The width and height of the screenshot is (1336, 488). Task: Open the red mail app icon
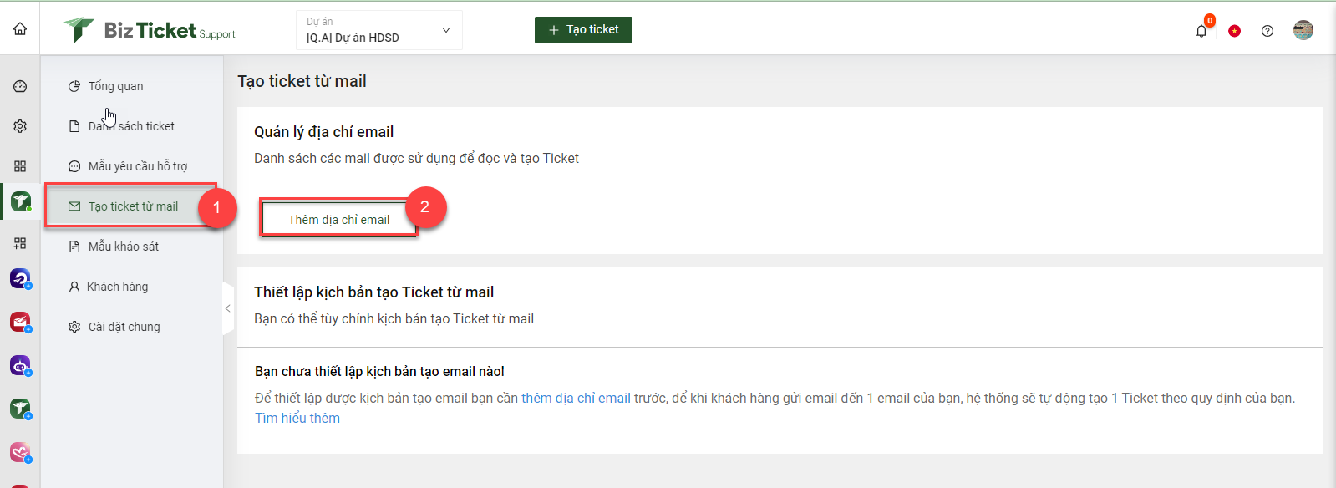point(20,322)
